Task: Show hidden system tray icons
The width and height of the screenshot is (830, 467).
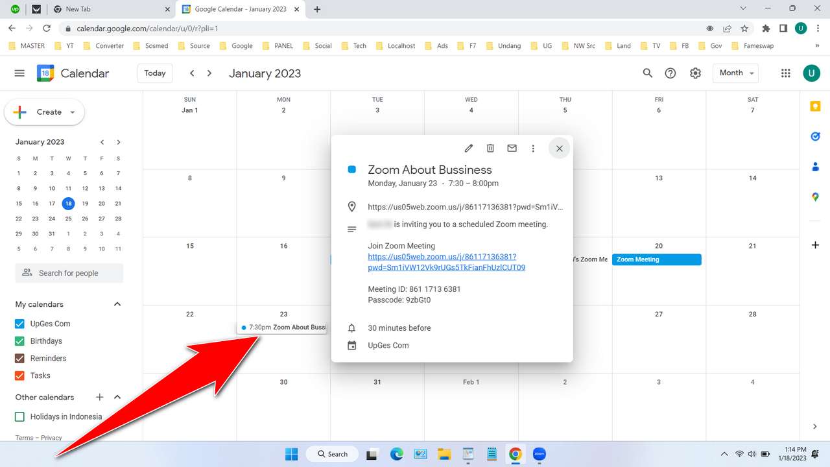Action: (x=725, y=454)
